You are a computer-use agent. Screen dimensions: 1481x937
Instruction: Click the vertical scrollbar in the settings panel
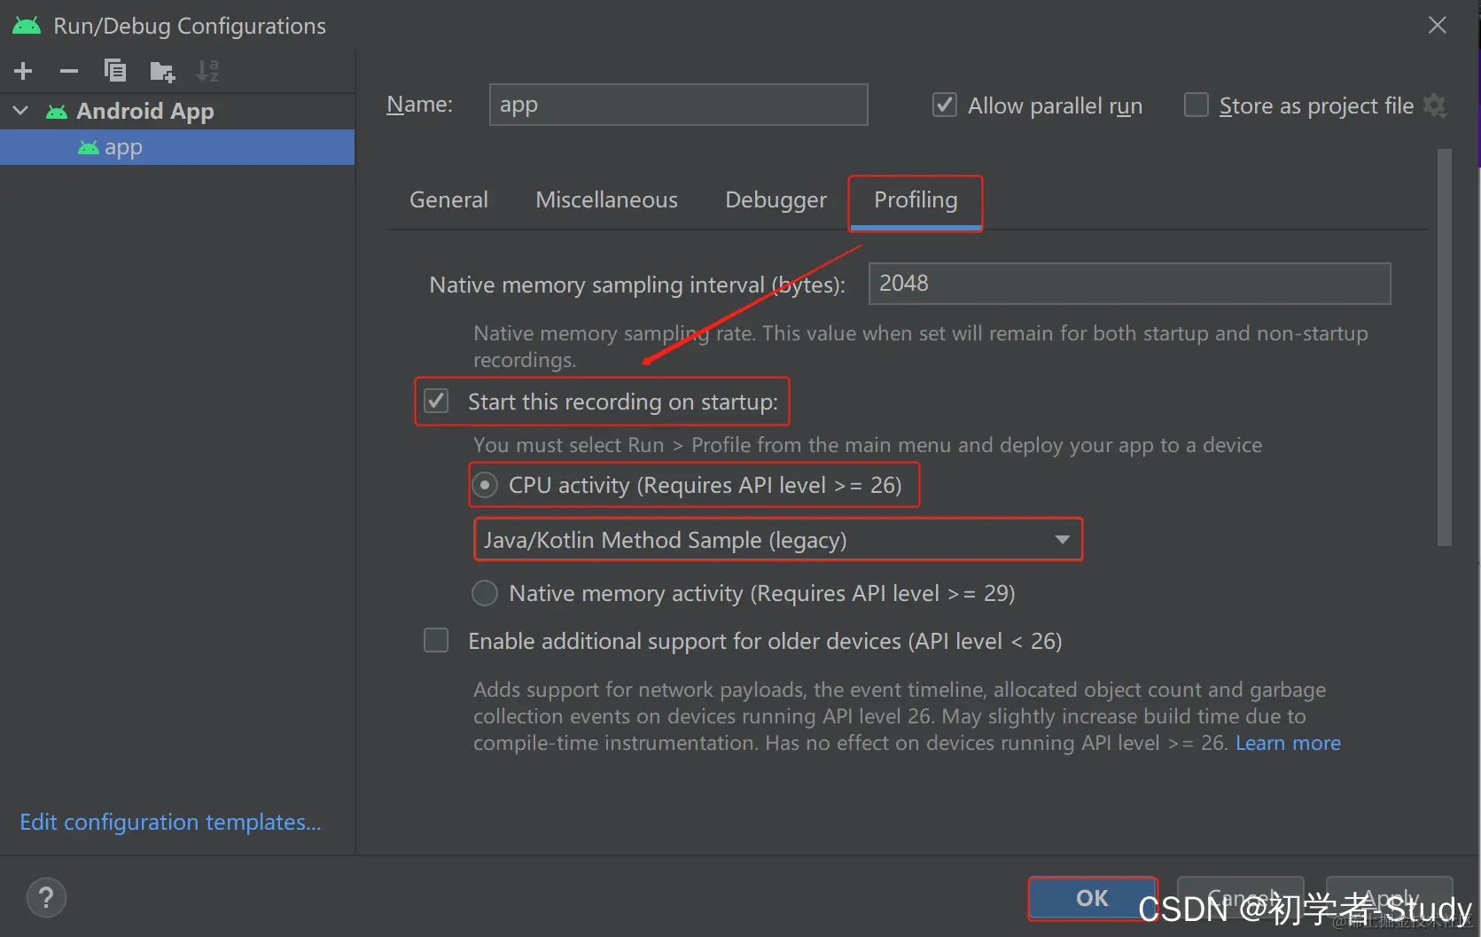1444,347
